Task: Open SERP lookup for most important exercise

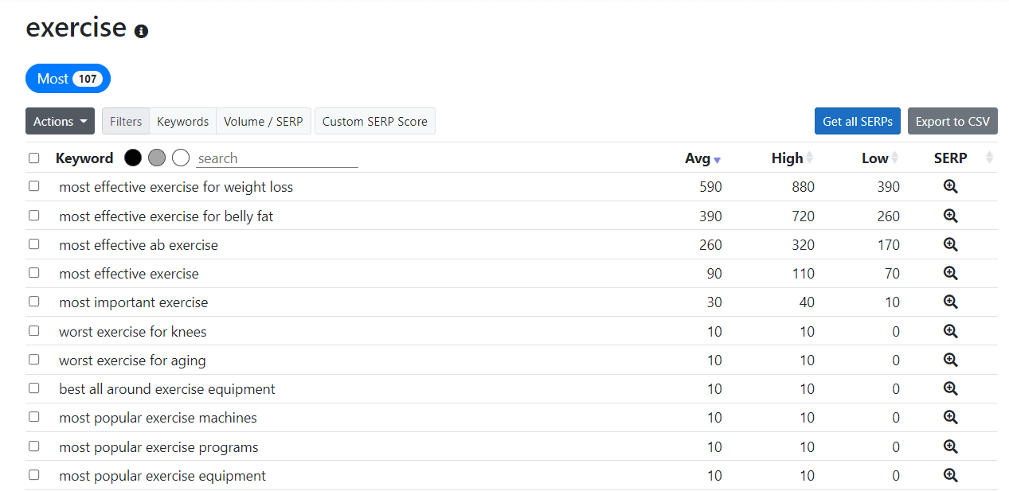Action: point(950,302)
